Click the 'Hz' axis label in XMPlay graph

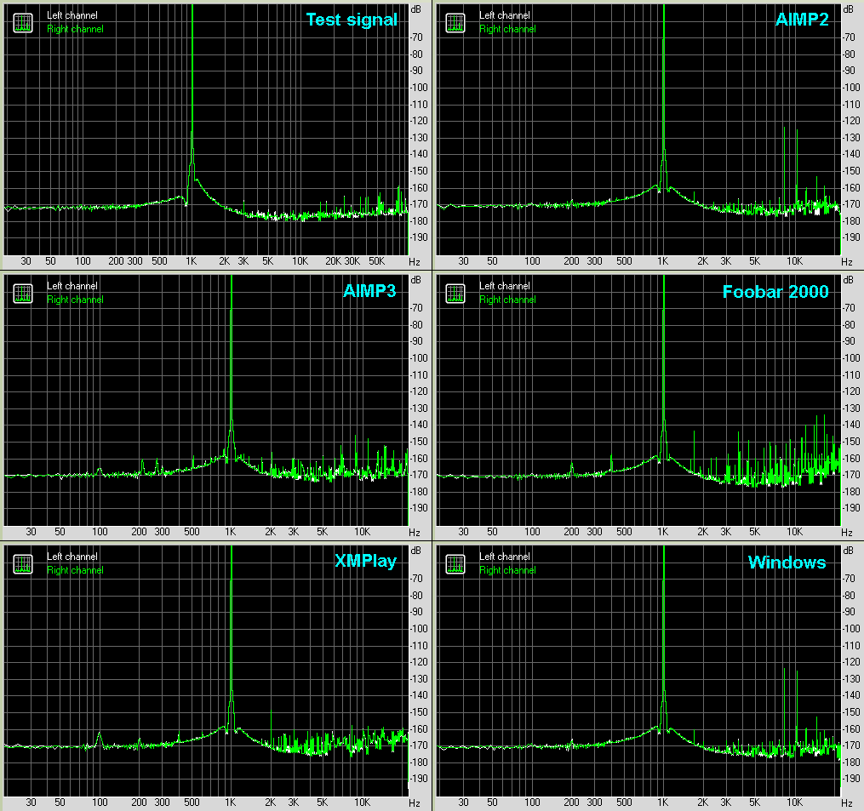[x=415, y=803]
